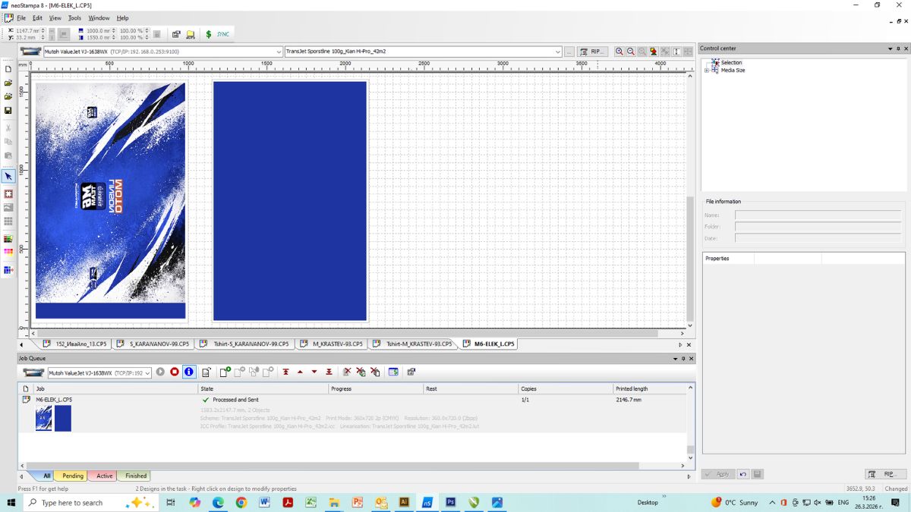Stop the job queue with the red stop icon

(x=175, y=372)
